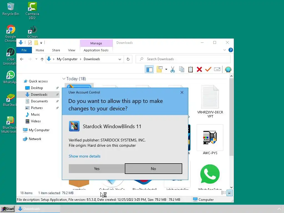Click the Search Downloads field
Viewport: 284px width, 213px height.
click(183, 59)
